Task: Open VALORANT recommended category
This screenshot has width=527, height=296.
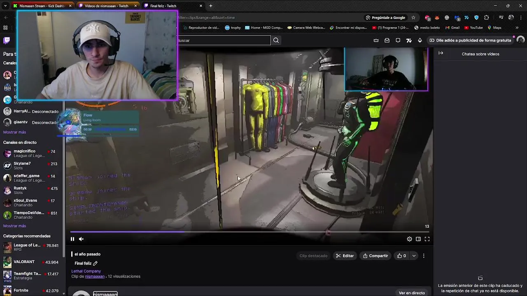Action: tap(31, 262)
